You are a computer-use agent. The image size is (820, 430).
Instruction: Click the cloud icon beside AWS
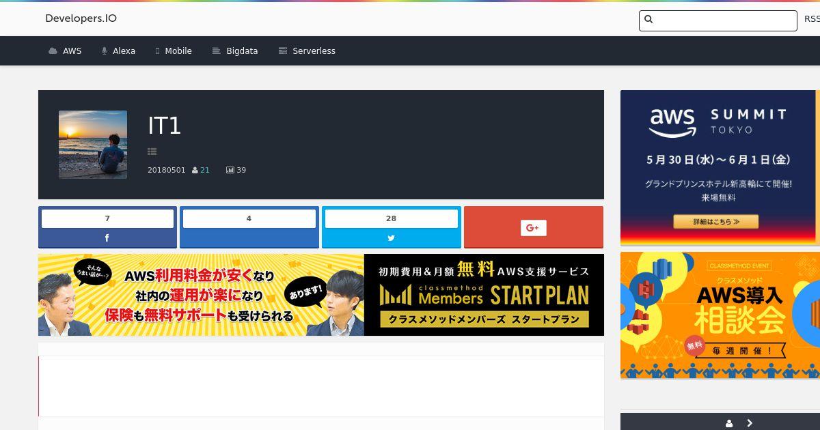[53, 51]
